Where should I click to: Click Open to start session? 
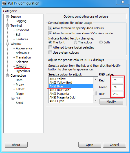[x=90, y=145]
